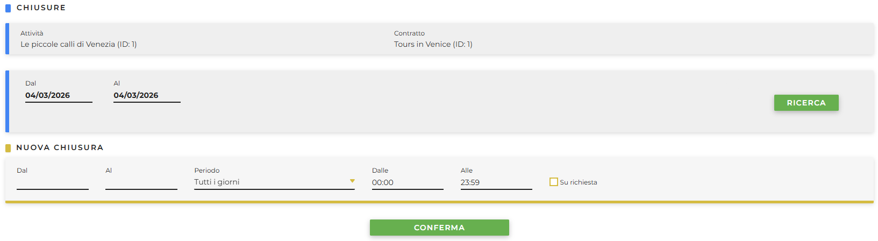Click the Contratto field label
Viewport: 878px width, 241px height.
pos(409,33)
